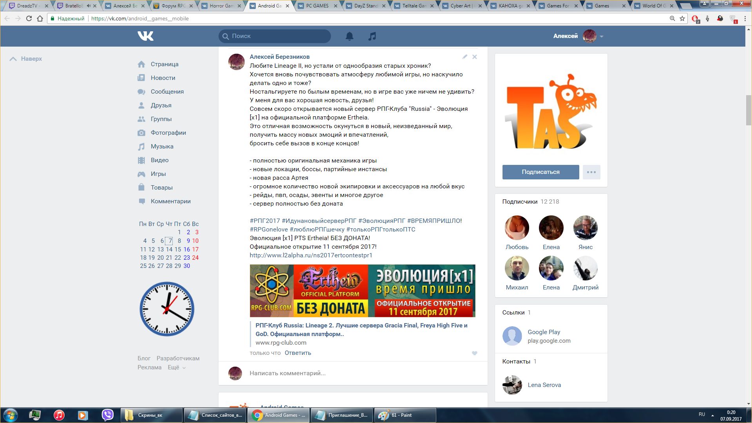Click the Chrome address bar URL
The width and height of the screenshot is (752, 423).
[140, 18]
